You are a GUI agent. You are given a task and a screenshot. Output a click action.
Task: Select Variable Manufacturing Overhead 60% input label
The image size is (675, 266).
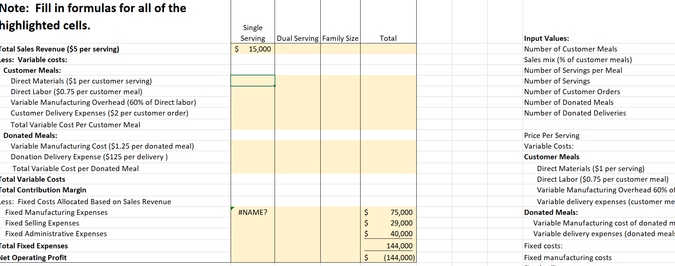tap(606, 190)
